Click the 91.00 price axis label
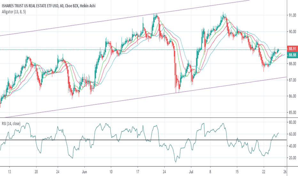Screen dimensions: 298x176 (x=292, y=15)
